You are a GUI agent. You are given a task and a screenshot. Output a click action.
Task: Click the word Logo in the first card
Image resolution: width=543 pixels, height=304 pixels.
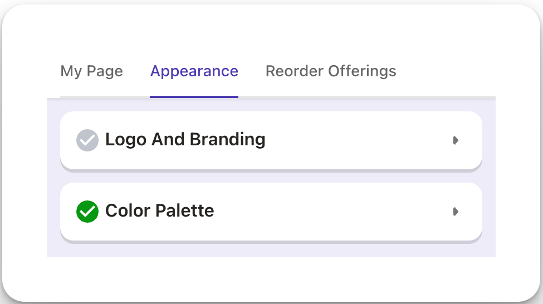pos(126,140)
